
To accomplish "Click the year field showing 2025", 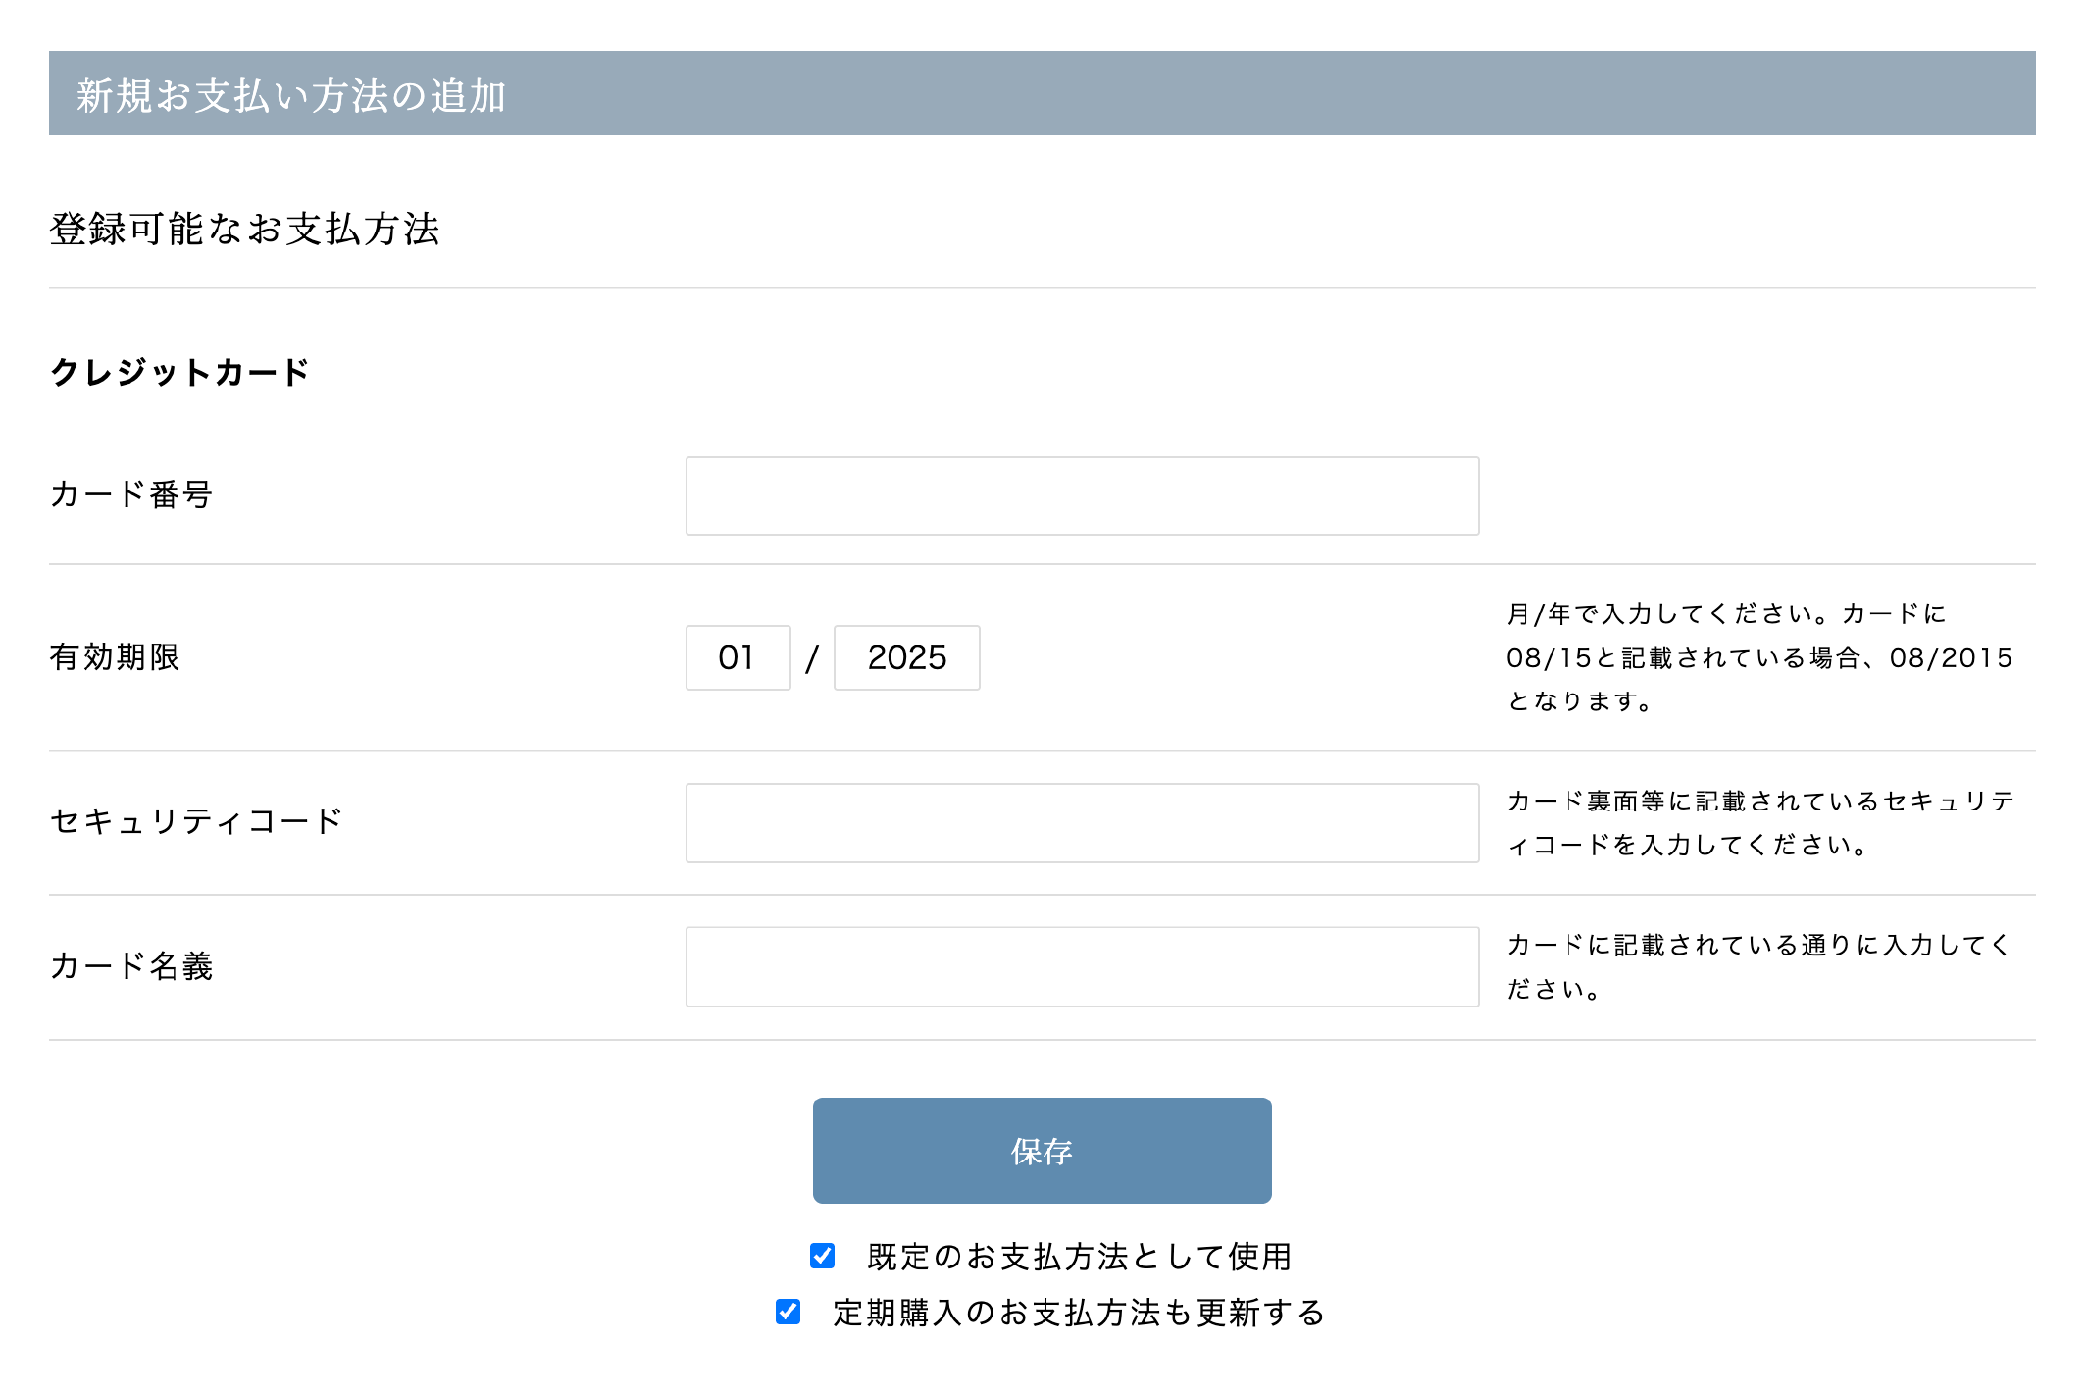I will [906, 658].
